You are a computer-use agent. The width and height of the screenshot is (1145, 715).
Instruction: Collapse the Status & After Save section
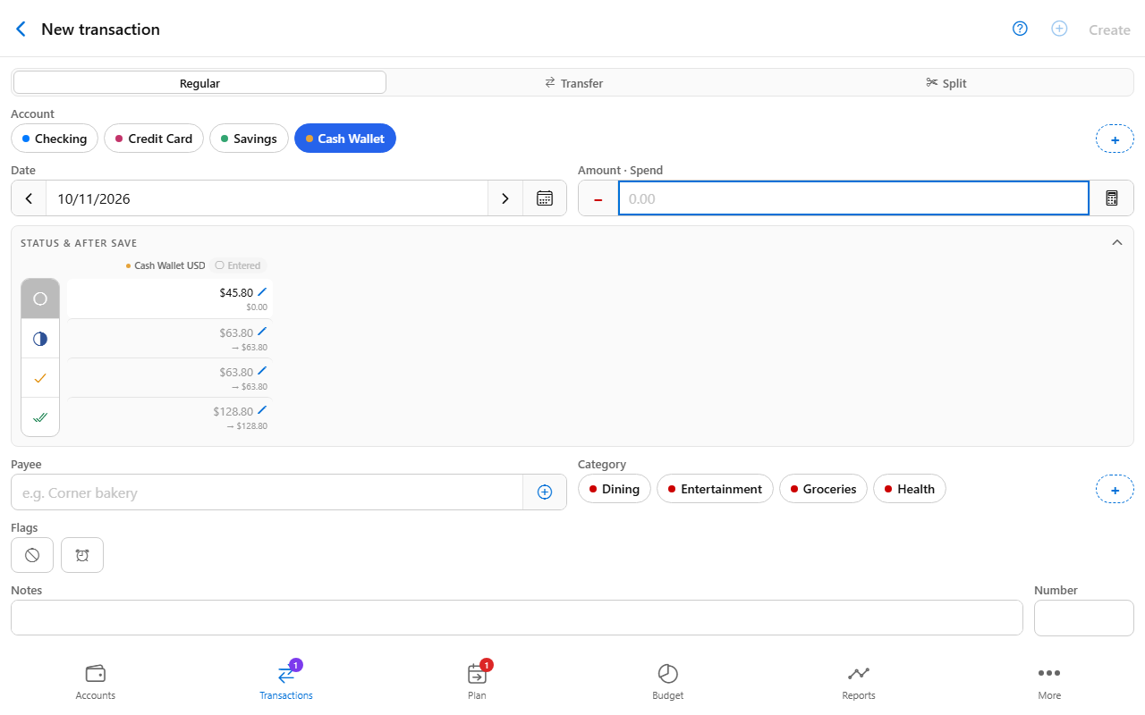coord(1116,242)
